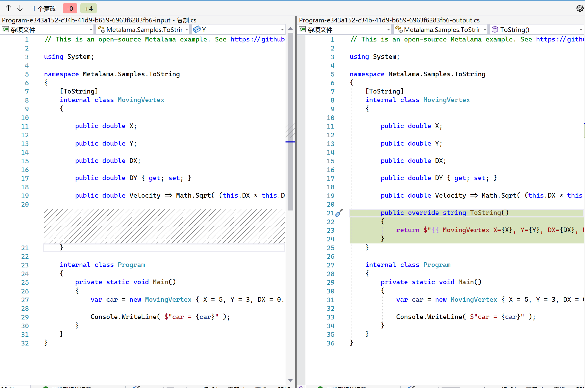
Task: Click 'public double Y;' in right pane
Action: coord(411,144)
